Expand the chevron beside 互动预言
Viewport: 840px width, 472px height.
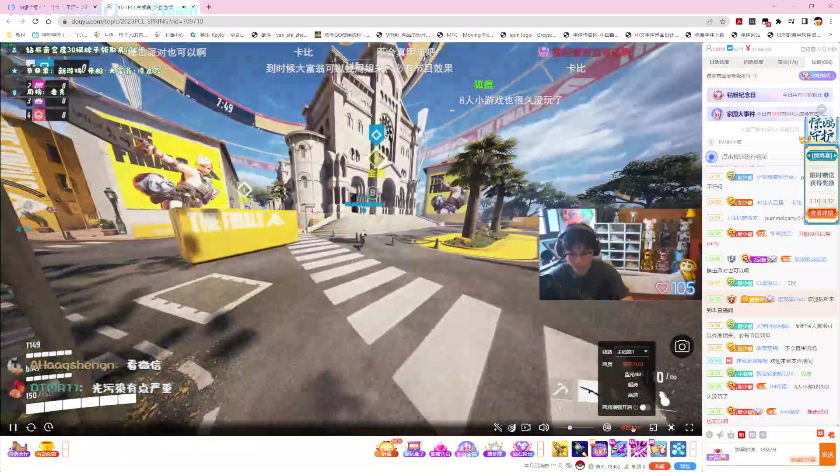(x=66, y=449)
